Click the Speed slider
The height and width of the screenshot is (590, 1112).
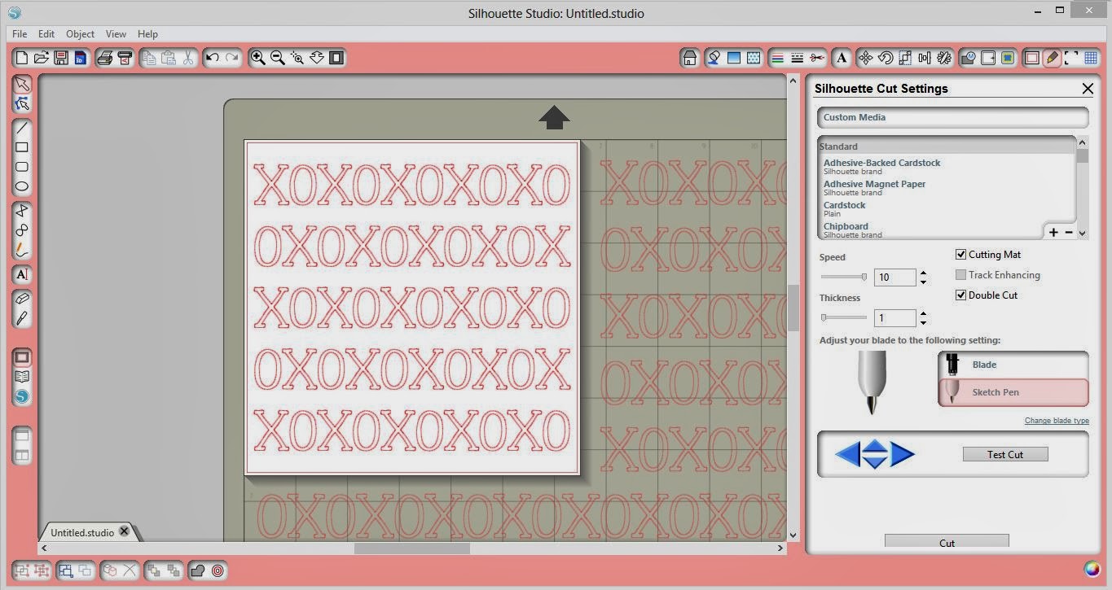click(844, 277)
